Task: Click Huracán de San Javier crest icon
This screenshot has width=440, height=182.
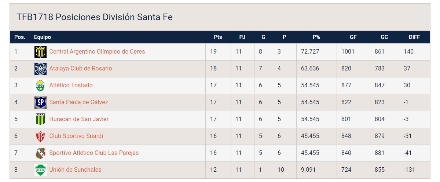Action: (40, 119)
